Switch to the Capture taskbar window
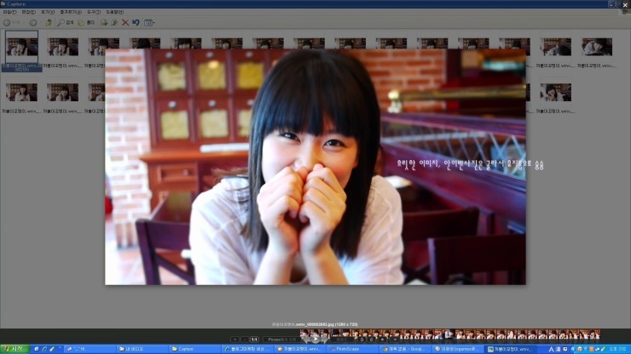Viewport: 631px width, 354px height. tap(194, 349)
